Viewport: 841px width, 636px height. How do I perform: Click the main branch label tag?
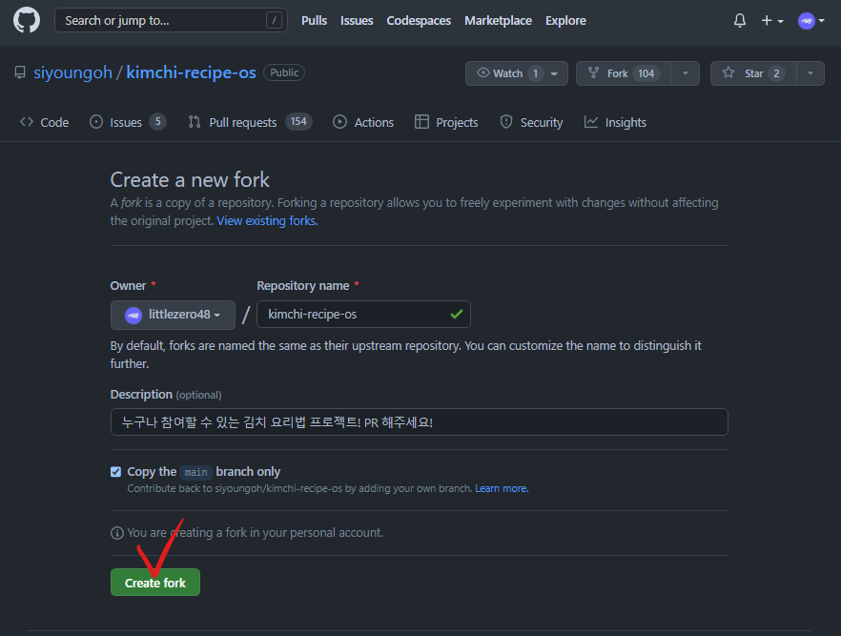coord(195,472)
